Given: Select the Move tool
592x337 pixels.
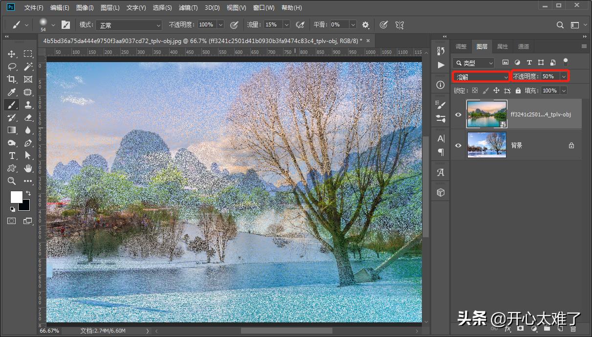Looking at the screenshot, I should pyautogui.click(x=12, y=54).
